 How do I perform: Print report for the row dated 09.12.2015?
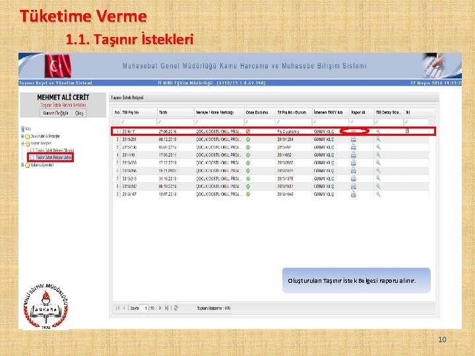coord(353,139)
